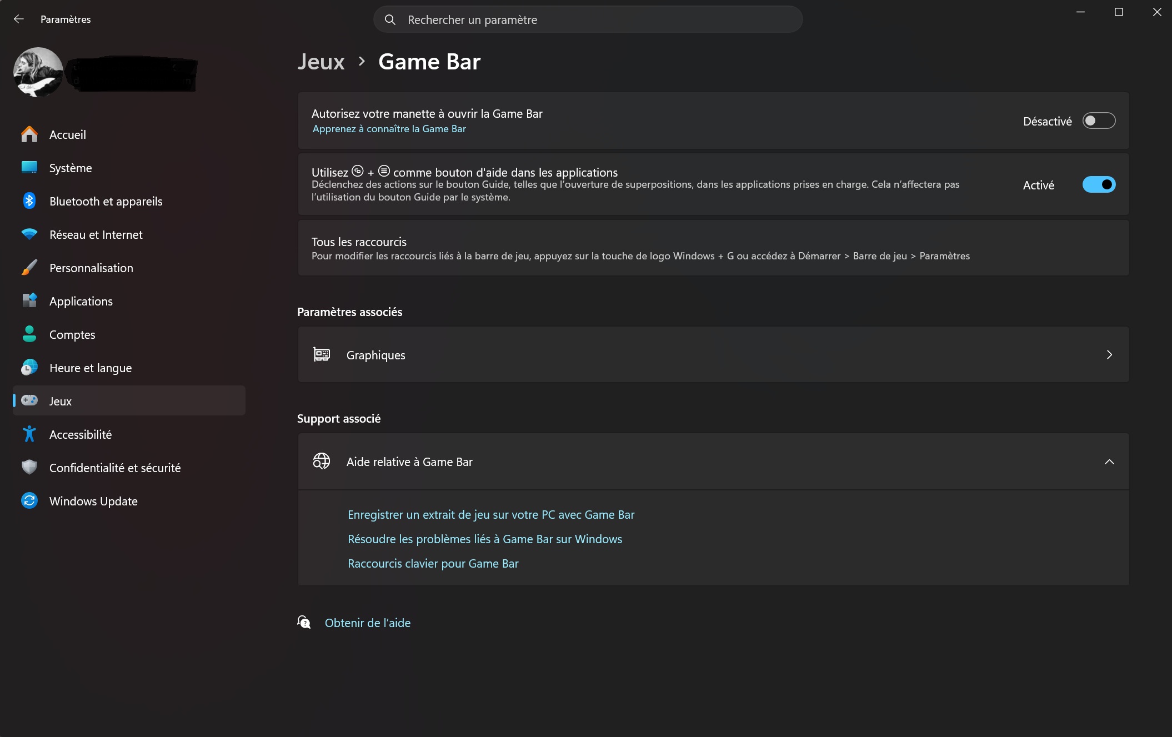
Task: Click the Windows Update sync icon
Action: click(x=29, y=501)
